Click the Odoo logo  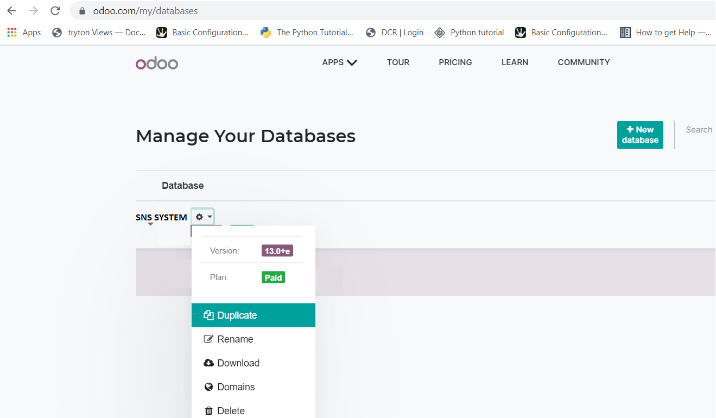click(157, 64)
